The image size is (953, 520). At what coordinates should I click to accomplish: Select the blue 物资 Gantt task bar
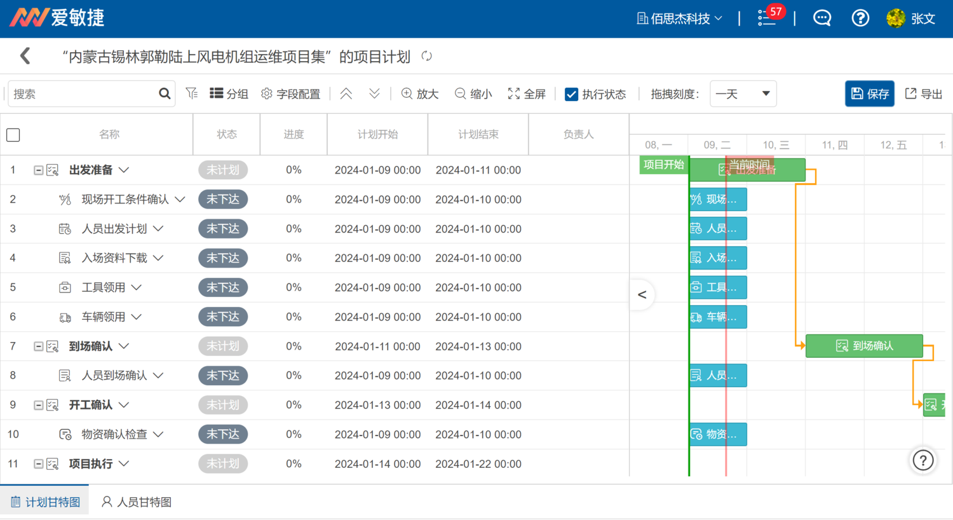click(x=718, y=434)
